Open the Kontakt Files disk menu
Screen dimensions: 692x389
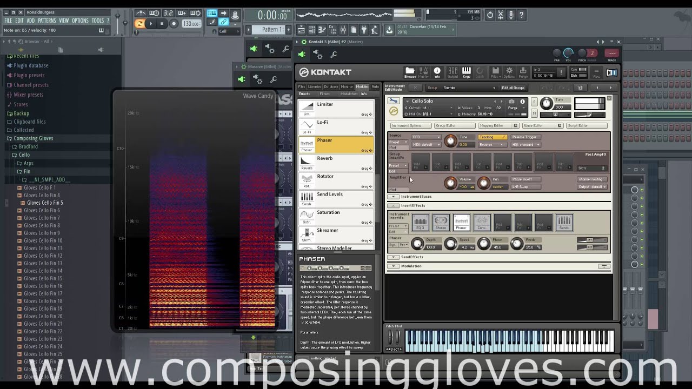pos(495,72)
